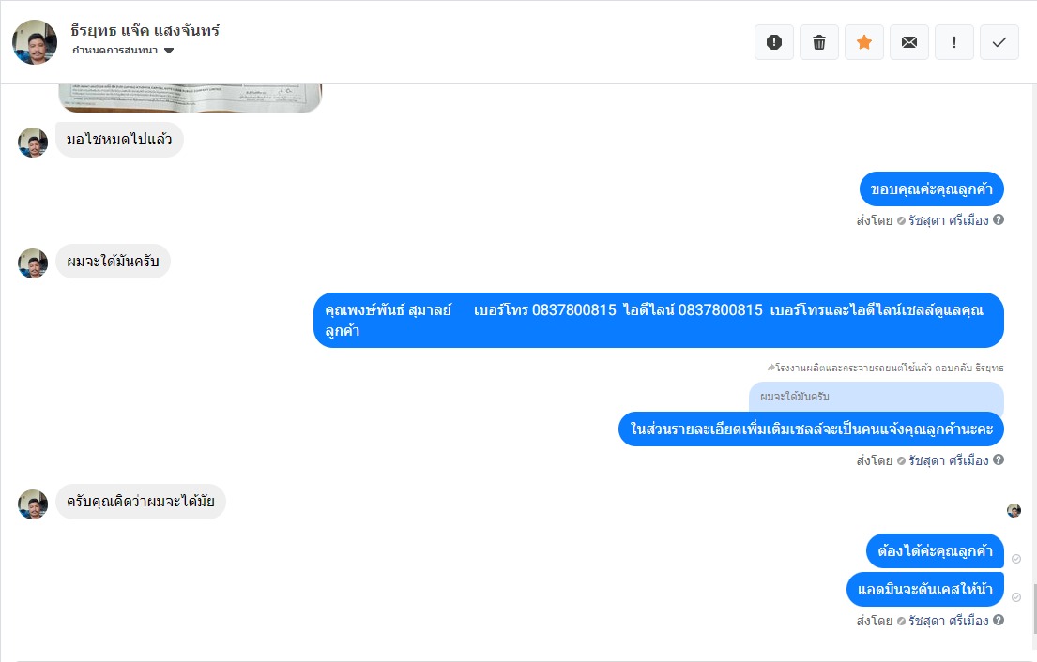Click delivered check beside แอดมินจะดันเคสให้น้า
Viewport: 1037px width, 662px height.
coord(1015,597)
